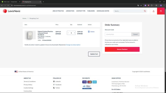The image size is (166, 93).
Task: Increase quantity with the plus button
Action: pyautogui.click(x=74, y=33)
